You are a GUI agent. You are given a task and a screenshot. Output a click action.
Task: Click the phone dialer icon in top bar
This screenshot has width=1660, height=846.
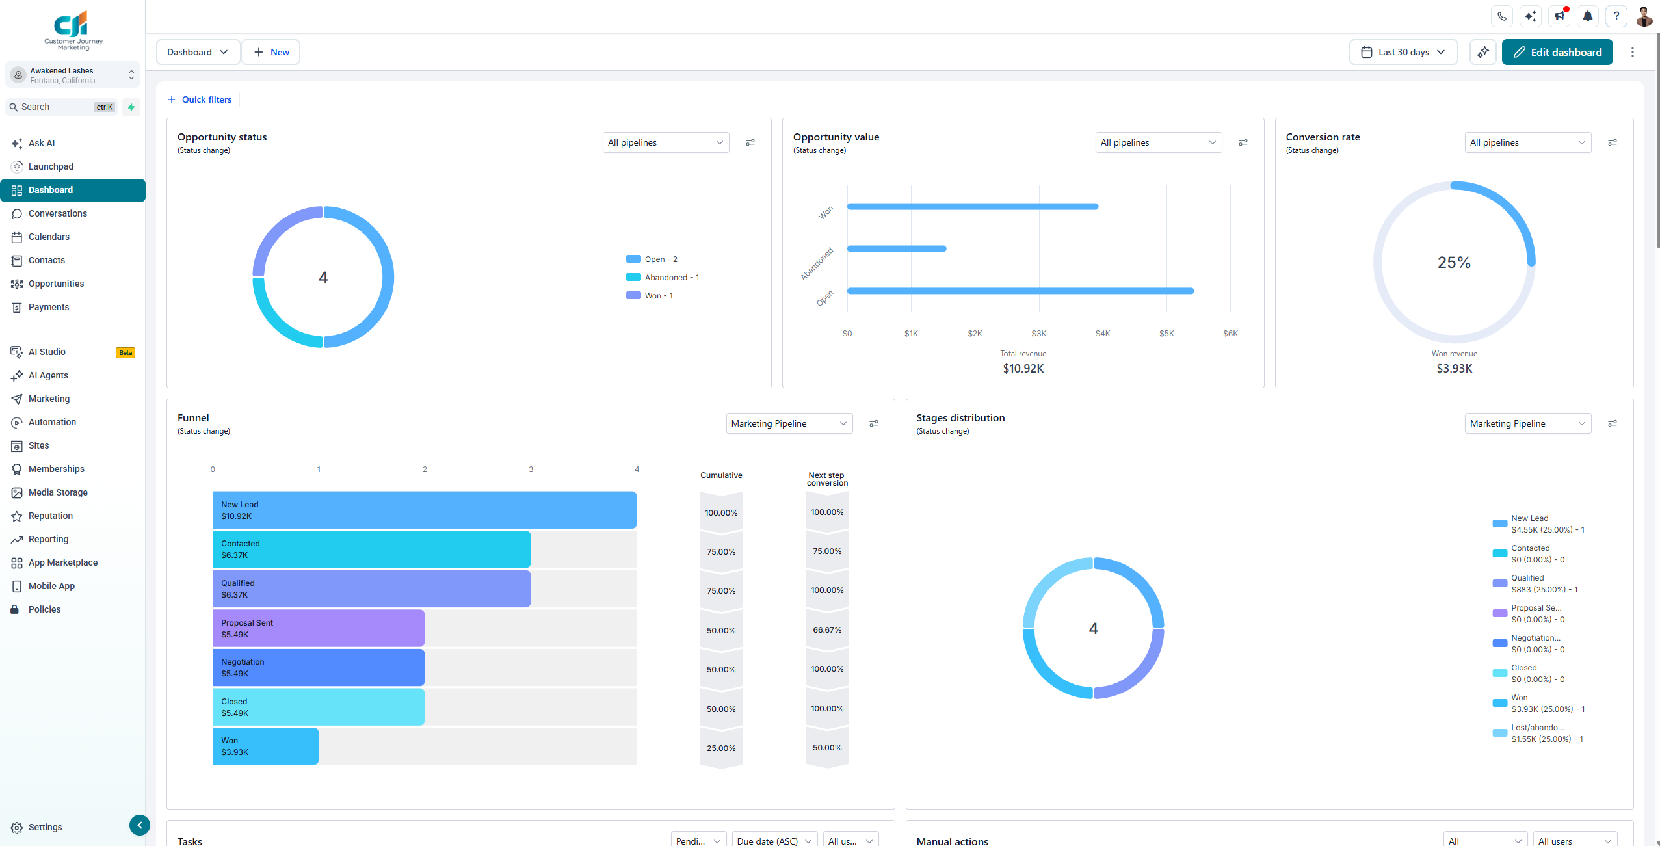(1502, 16)
